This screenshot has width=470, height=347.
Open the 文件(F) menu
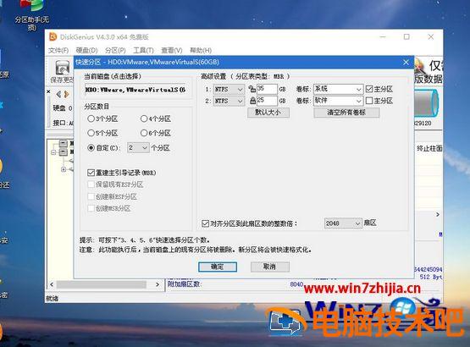click(58, 50)
